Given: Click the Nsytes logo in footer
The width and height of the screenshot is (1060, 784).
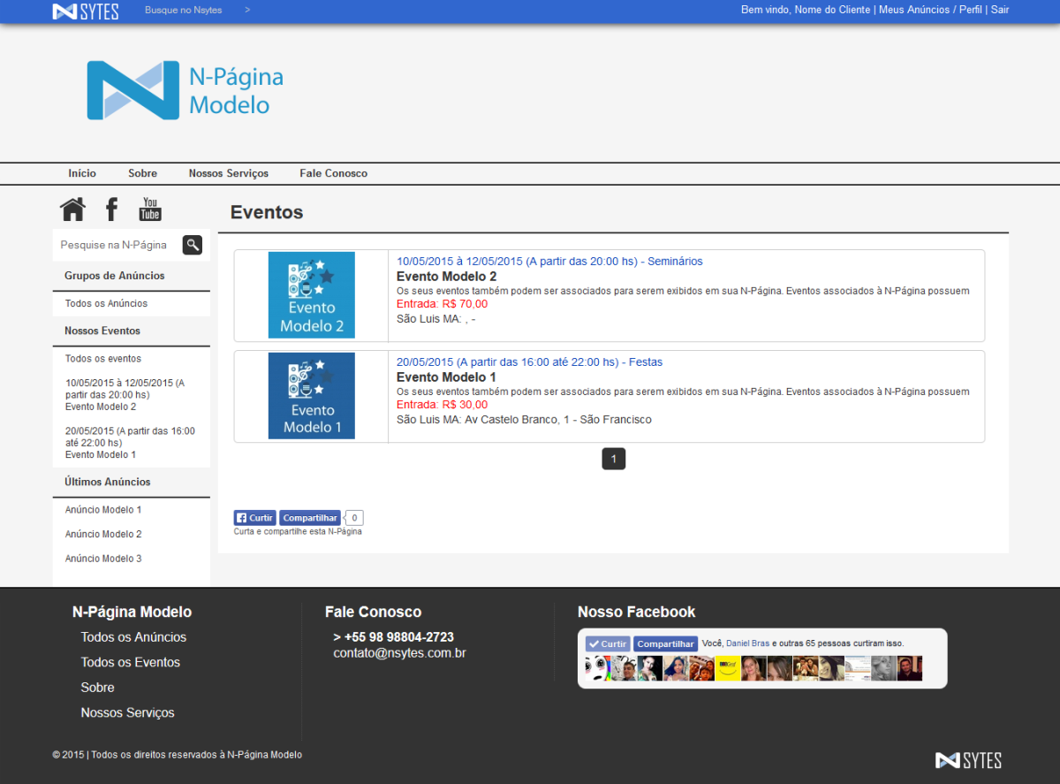Looking at the screenshot, I should tap(968, 760).
